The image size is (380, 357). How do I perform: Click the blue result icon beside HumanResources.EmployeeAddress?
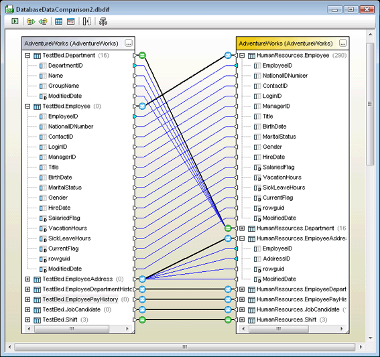coord(228,238)
